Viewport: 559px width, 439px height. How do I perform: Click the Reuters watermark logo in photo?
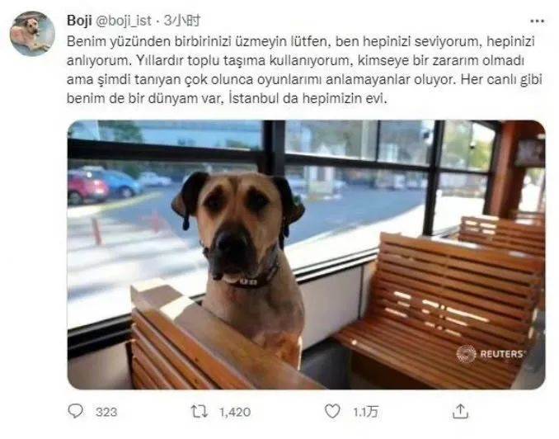(x=491, y=354)
